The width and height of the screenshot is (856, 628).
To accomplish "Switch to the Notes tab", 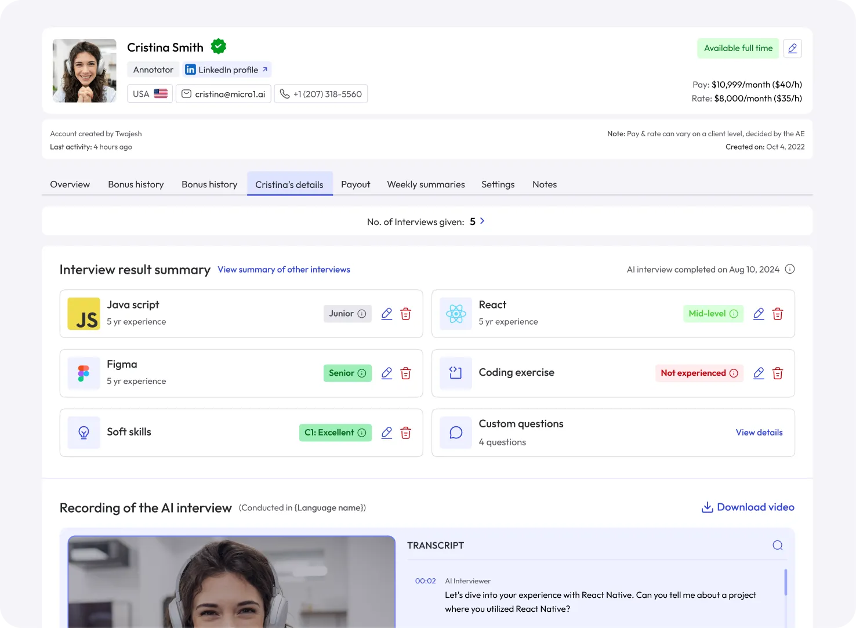I will tap(545, 184).
